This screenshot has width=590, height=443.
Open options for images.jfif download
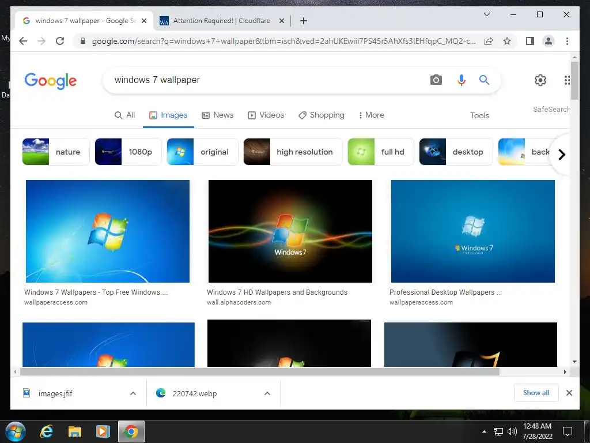click(133, 393)
